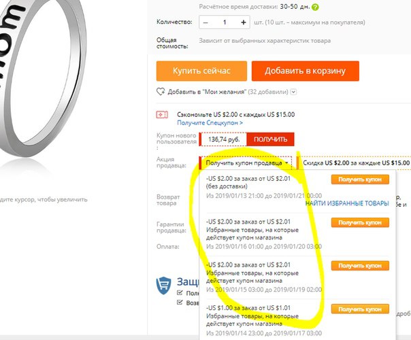This screenshot has height=340, width=411.
Task: Click the first checkmark under buyer protection
Action: tap(180, 292)
